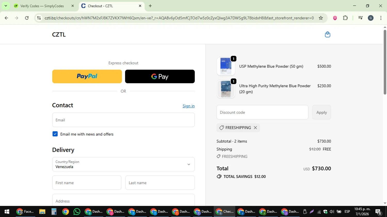Open the media control icon
Screen dimensions: 387x217
click(360, 18)
